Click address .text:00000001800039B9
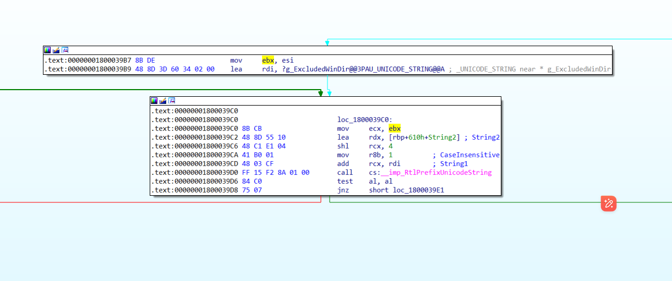Image resolution: width=672 pixels, height=281 pixels. pyautogui.click(x=88, y=69)
